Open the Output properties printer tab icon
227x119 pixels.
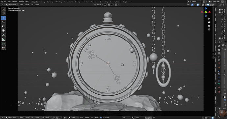(219, 53)
